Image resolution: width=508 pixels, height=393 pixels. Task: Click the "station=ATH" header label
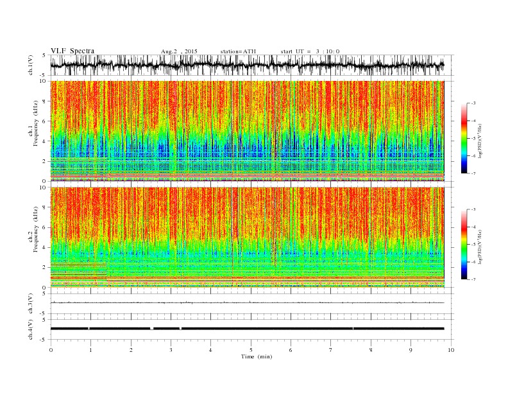tap(238, 51)
